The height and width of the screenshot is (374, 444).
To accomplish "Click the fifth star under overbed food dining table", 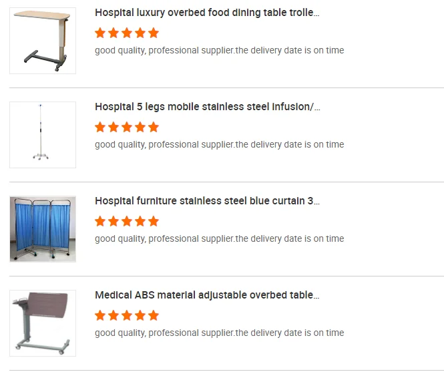I will pos(154,33).
